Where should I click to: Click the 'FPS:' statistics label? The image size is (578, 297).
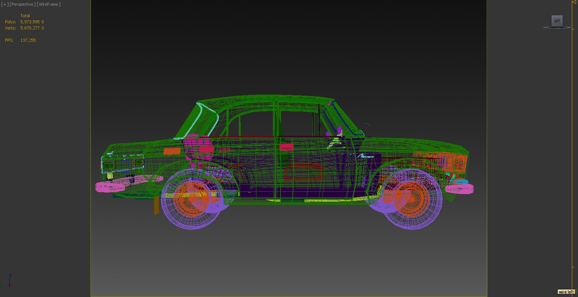point(9,40)
